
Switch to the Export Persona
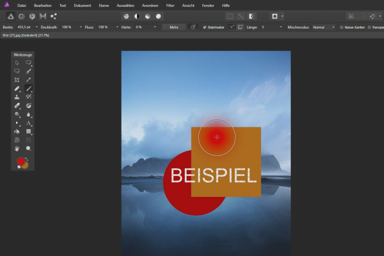(x=54, y=17)
